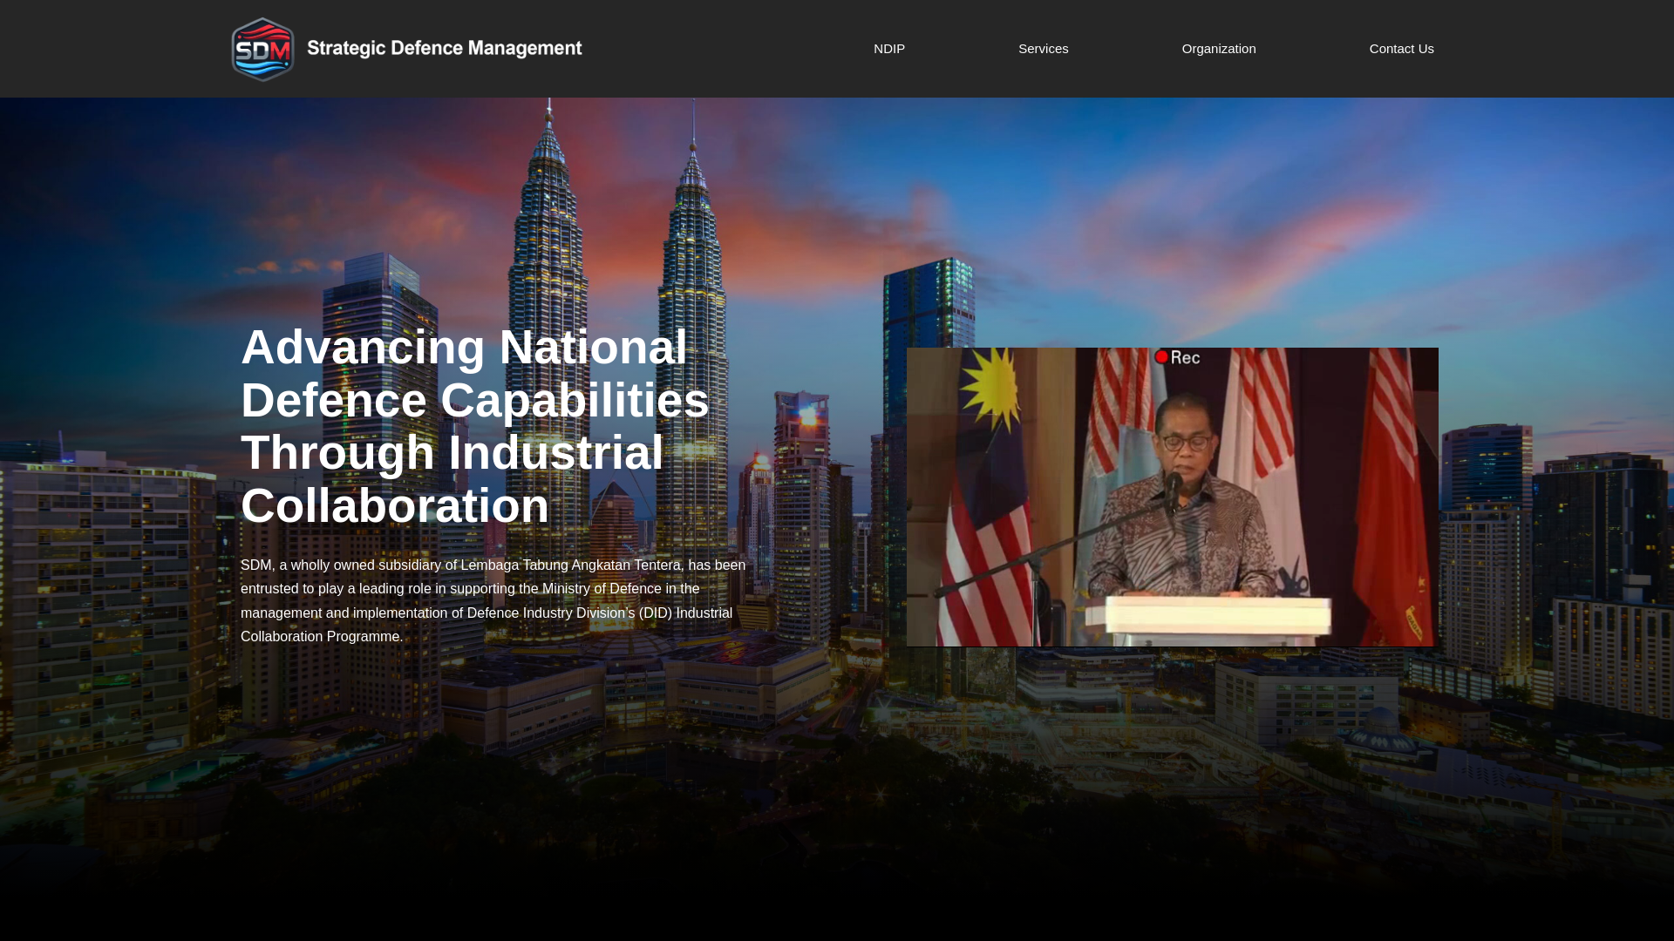
Task: Click the Strategic Defence Management wordmark
Action: tap(444, 49)
